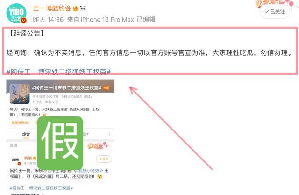
Task: Click the 来自 iPhone 13 Pro Max source text
Action: point(100,20)
